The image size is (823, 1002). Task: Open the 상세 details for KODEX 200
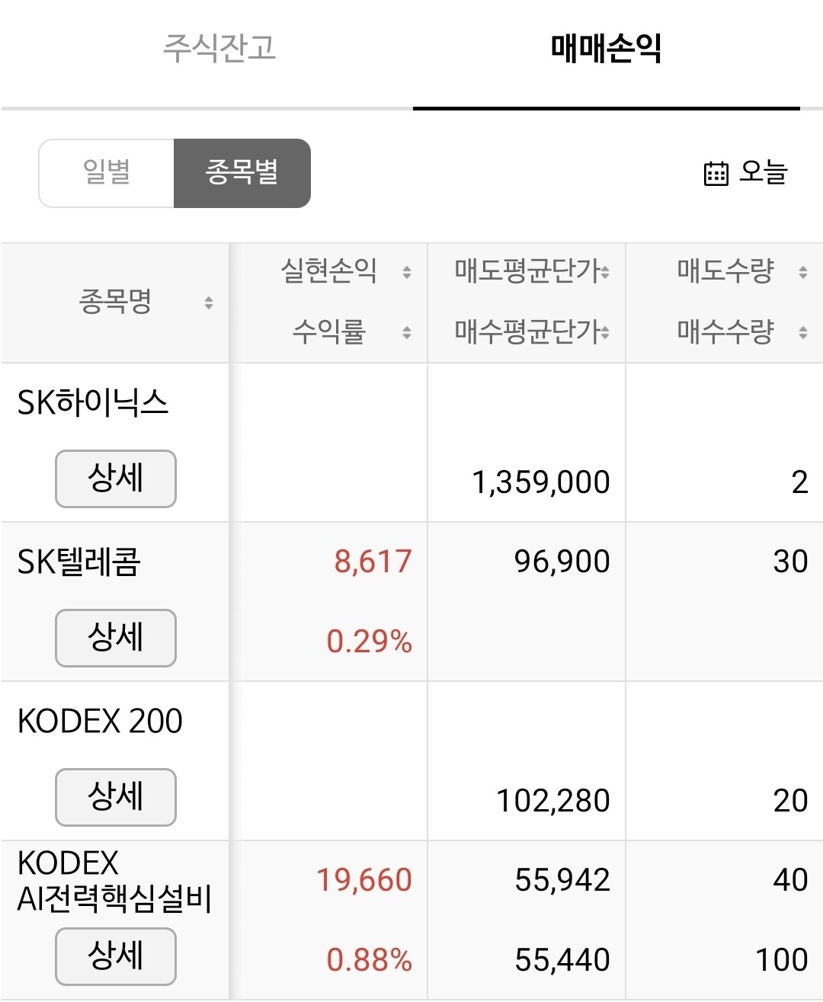(116, 797)
